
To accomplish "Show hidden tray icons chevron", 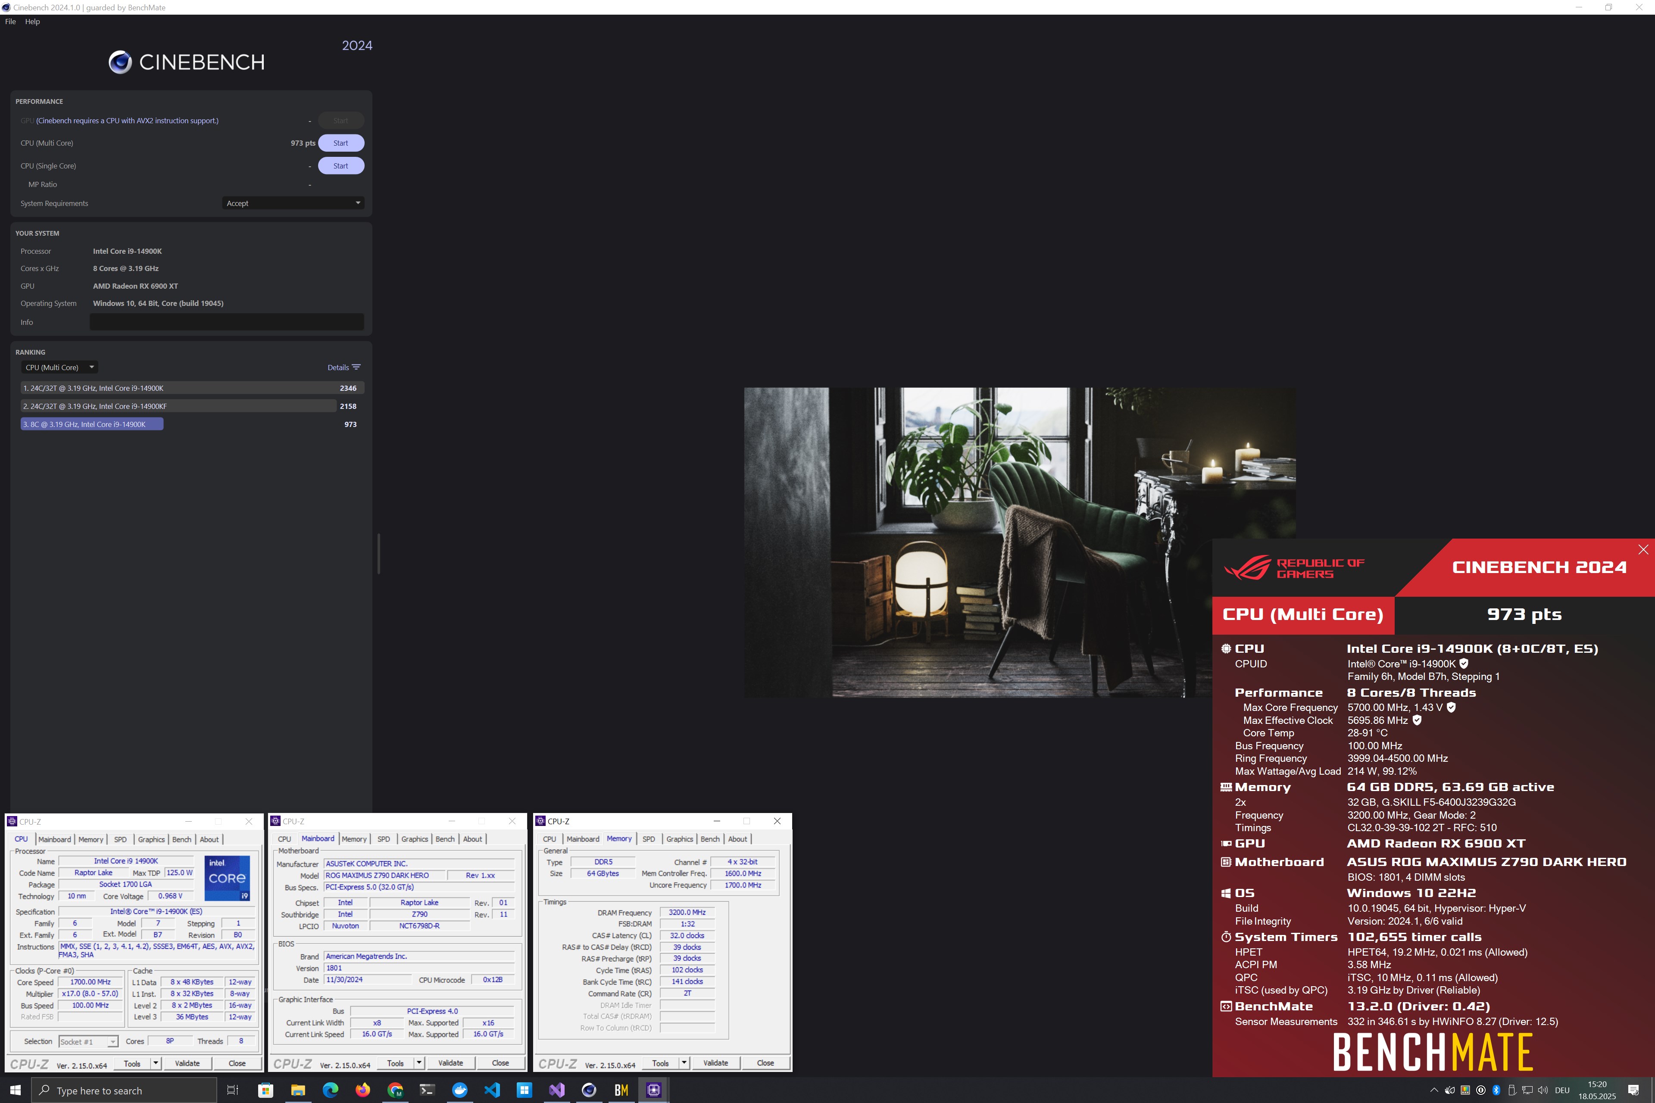I will click(x=1434, y=1091).
